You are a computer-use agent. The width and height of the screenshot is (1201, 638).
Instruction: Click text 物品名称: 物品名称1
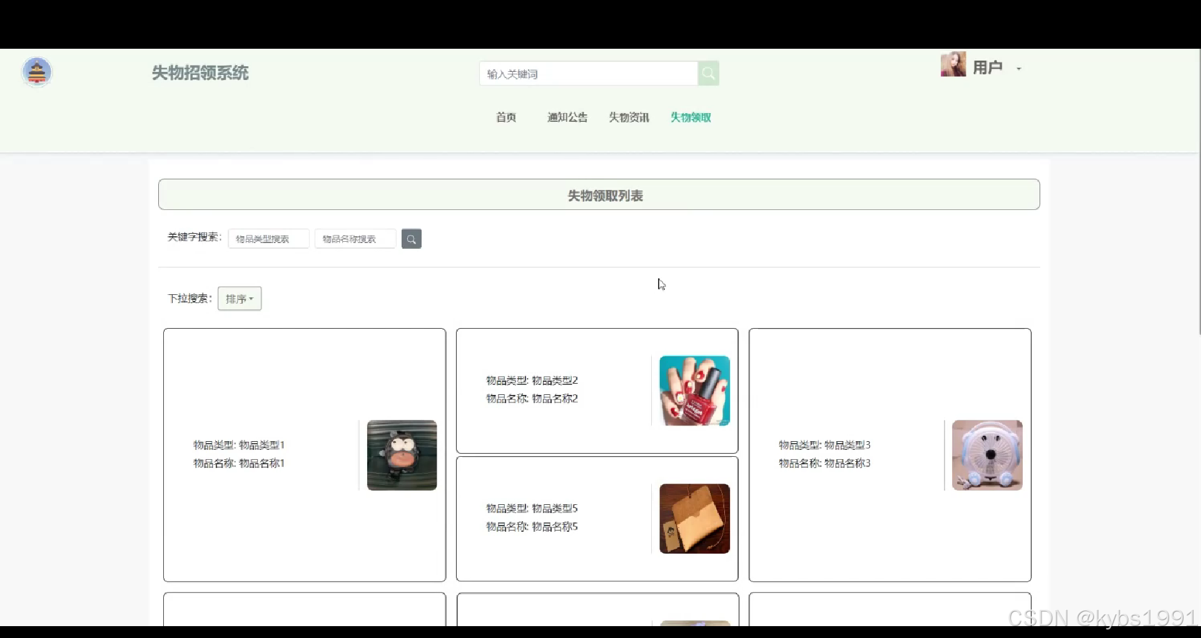point(239,463)
